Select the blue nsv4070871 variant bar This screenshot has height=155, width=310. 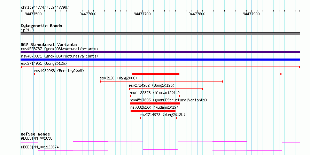pos(160,60)
